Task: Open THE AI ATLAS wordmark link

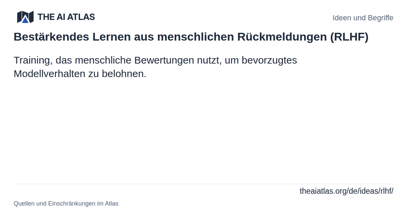Action: (66, 17)
